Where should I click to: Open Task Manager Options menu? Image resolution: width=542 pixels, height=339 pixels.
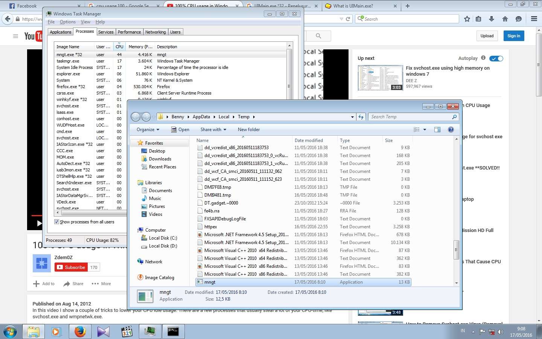[x=68, y=22]
